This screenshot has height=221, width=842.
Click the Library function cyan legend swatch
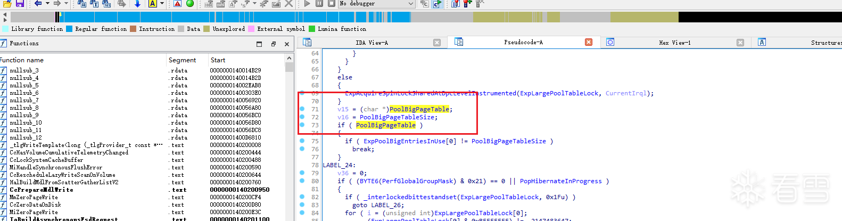(x=5, y=29)
